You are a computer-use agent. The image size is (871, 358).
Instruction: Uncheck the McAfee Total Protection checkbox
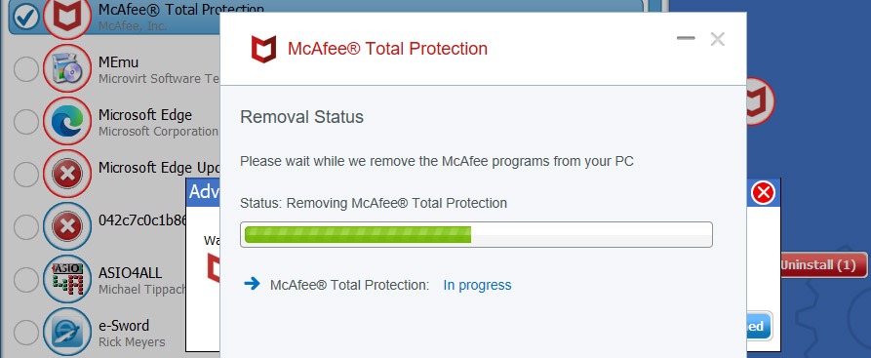click(x=26, y=18)
